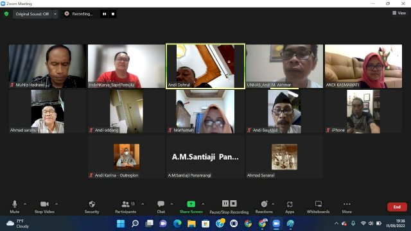The height and width of the screenshot is (231, 411).
Task: Open Task View on the taskbar
Action: click(x=149, y=223)
